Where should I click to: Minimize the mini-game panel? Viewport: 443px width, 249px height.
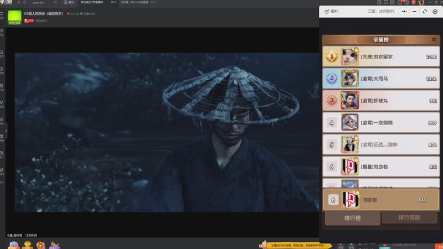pyautogui.click(x=414, y=12)
